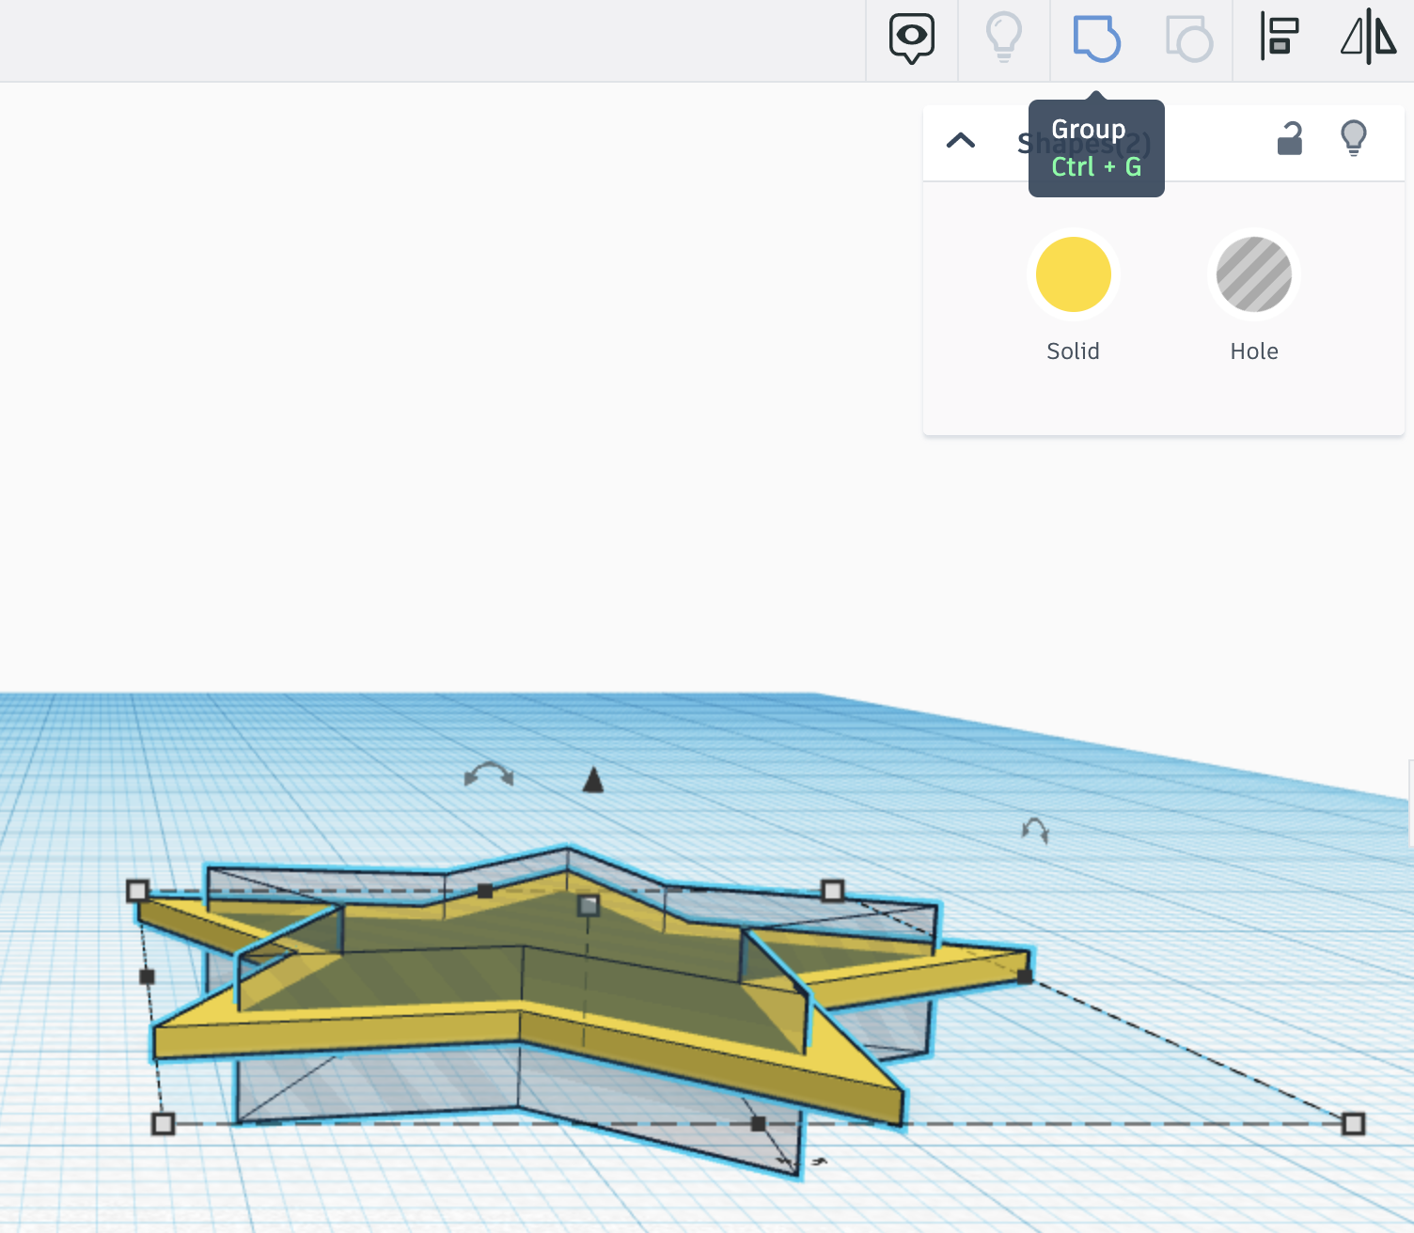Click the Notes comment icon
Screen dimensions: 1414x1233
click(910, 39)
